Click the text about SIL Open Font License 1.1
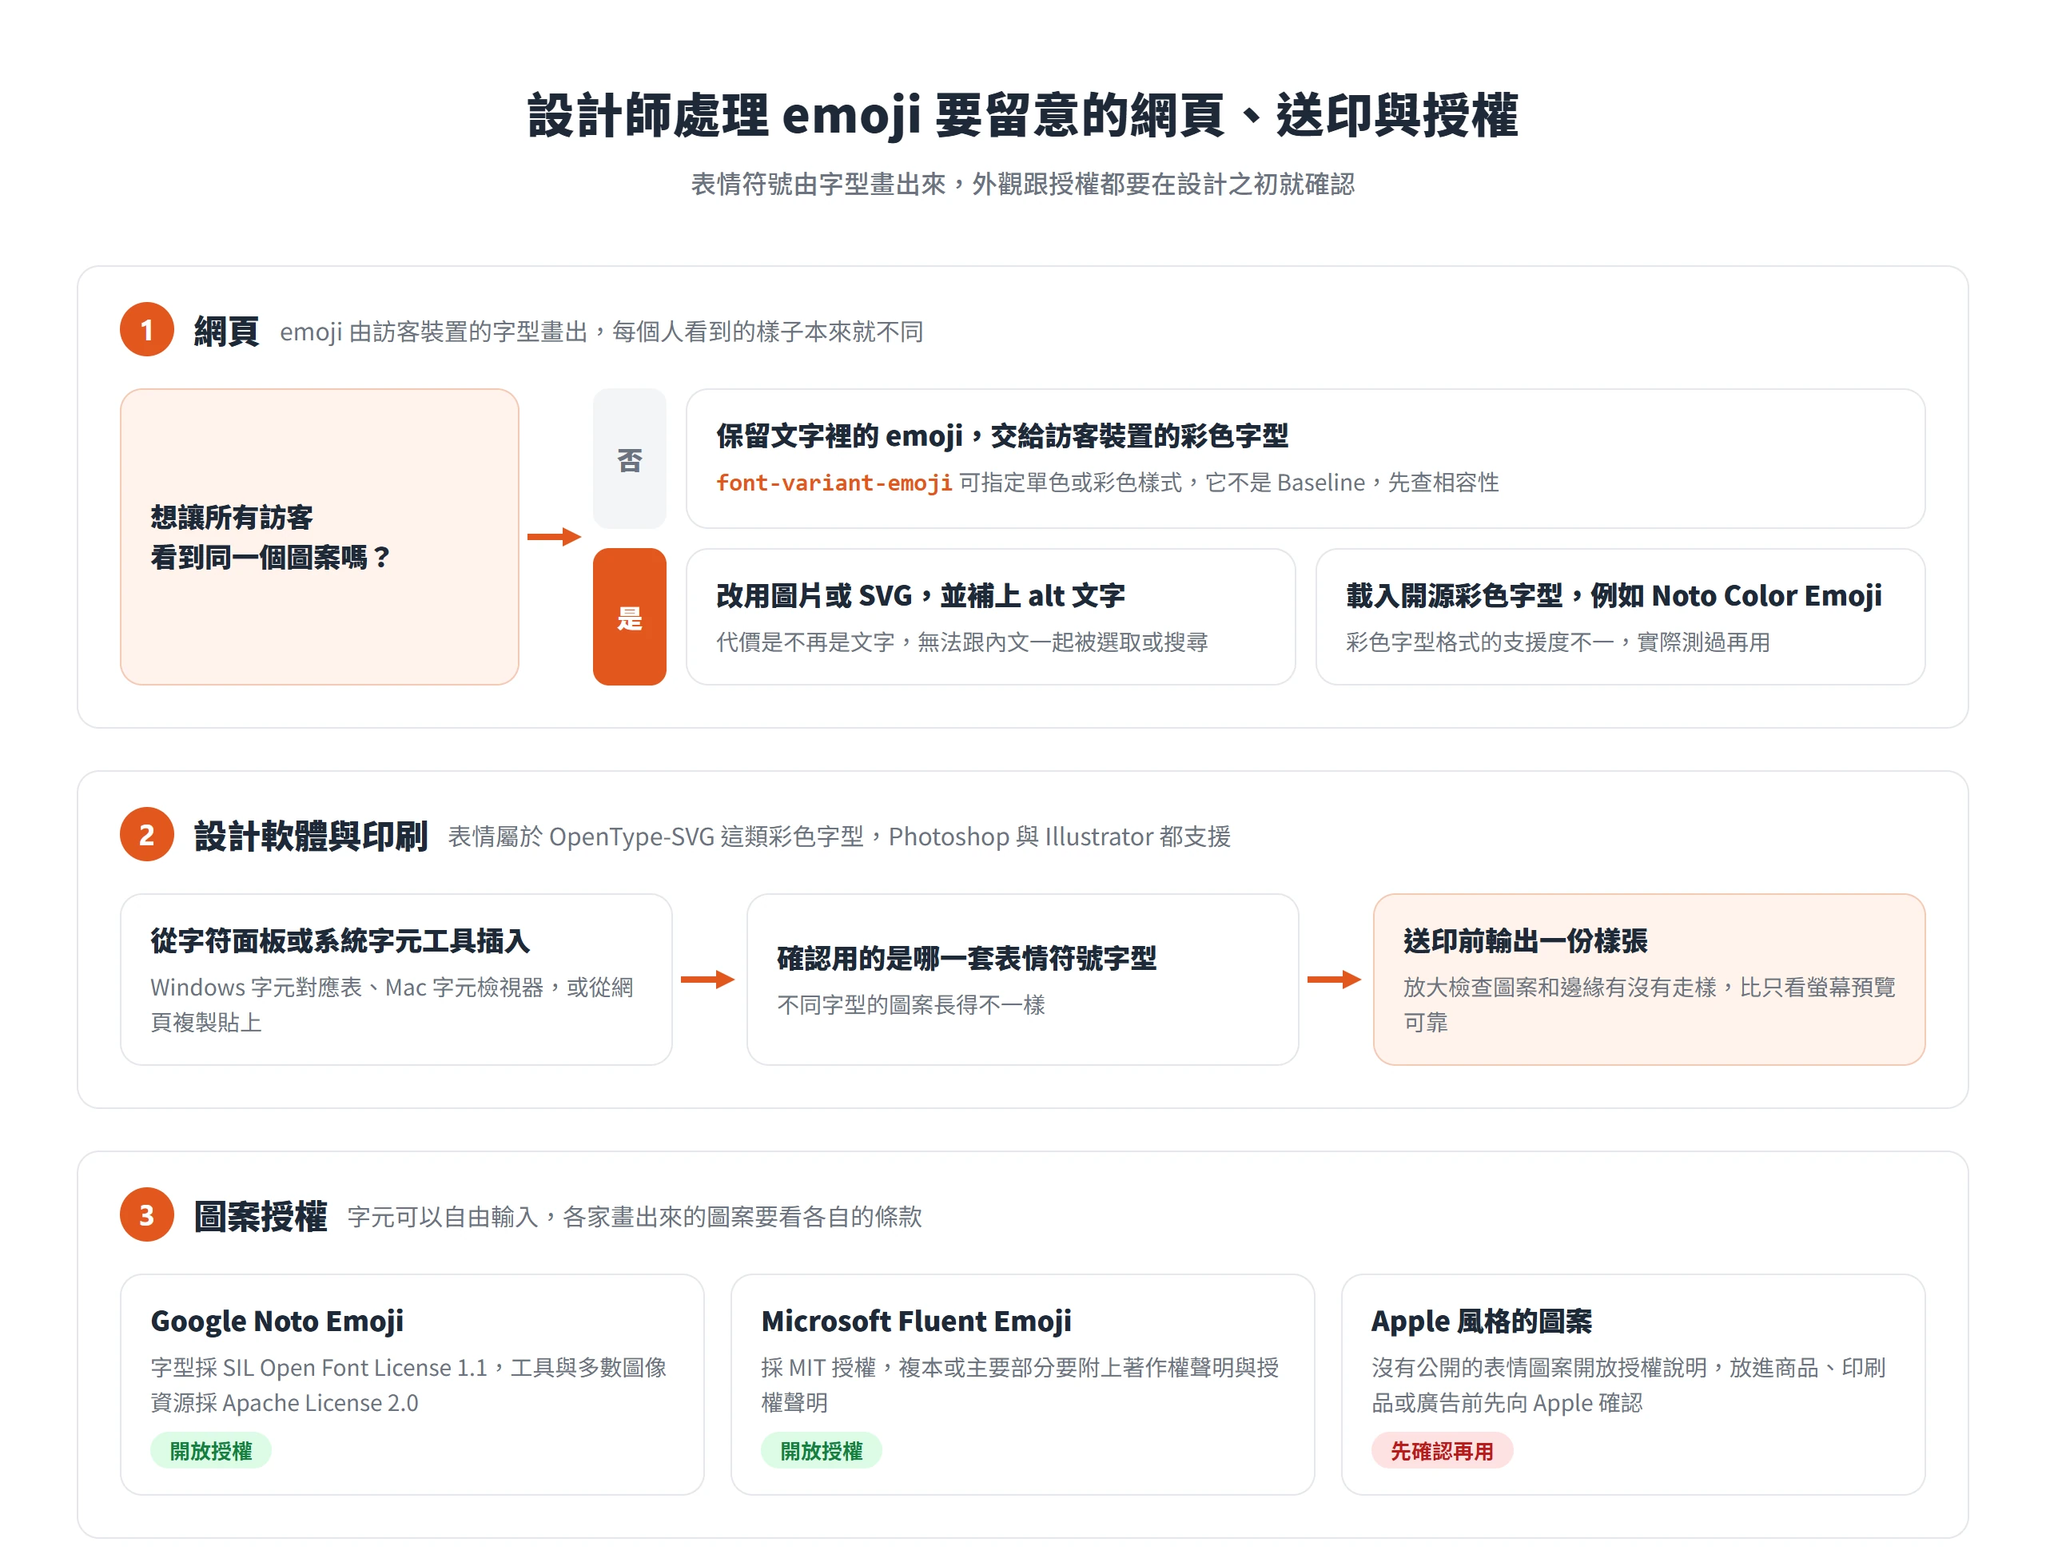The image size is (2046, 1558). pos(408,1385)
